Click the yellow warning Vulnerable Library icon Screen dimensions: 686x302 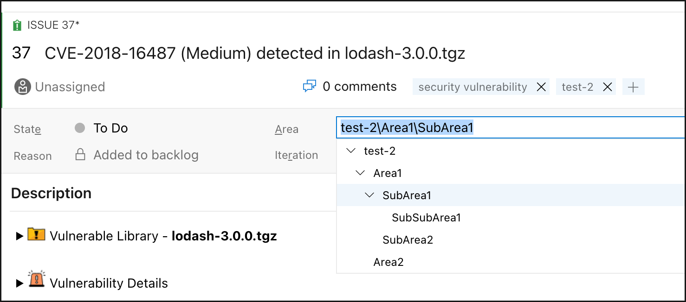click(36, 235)
